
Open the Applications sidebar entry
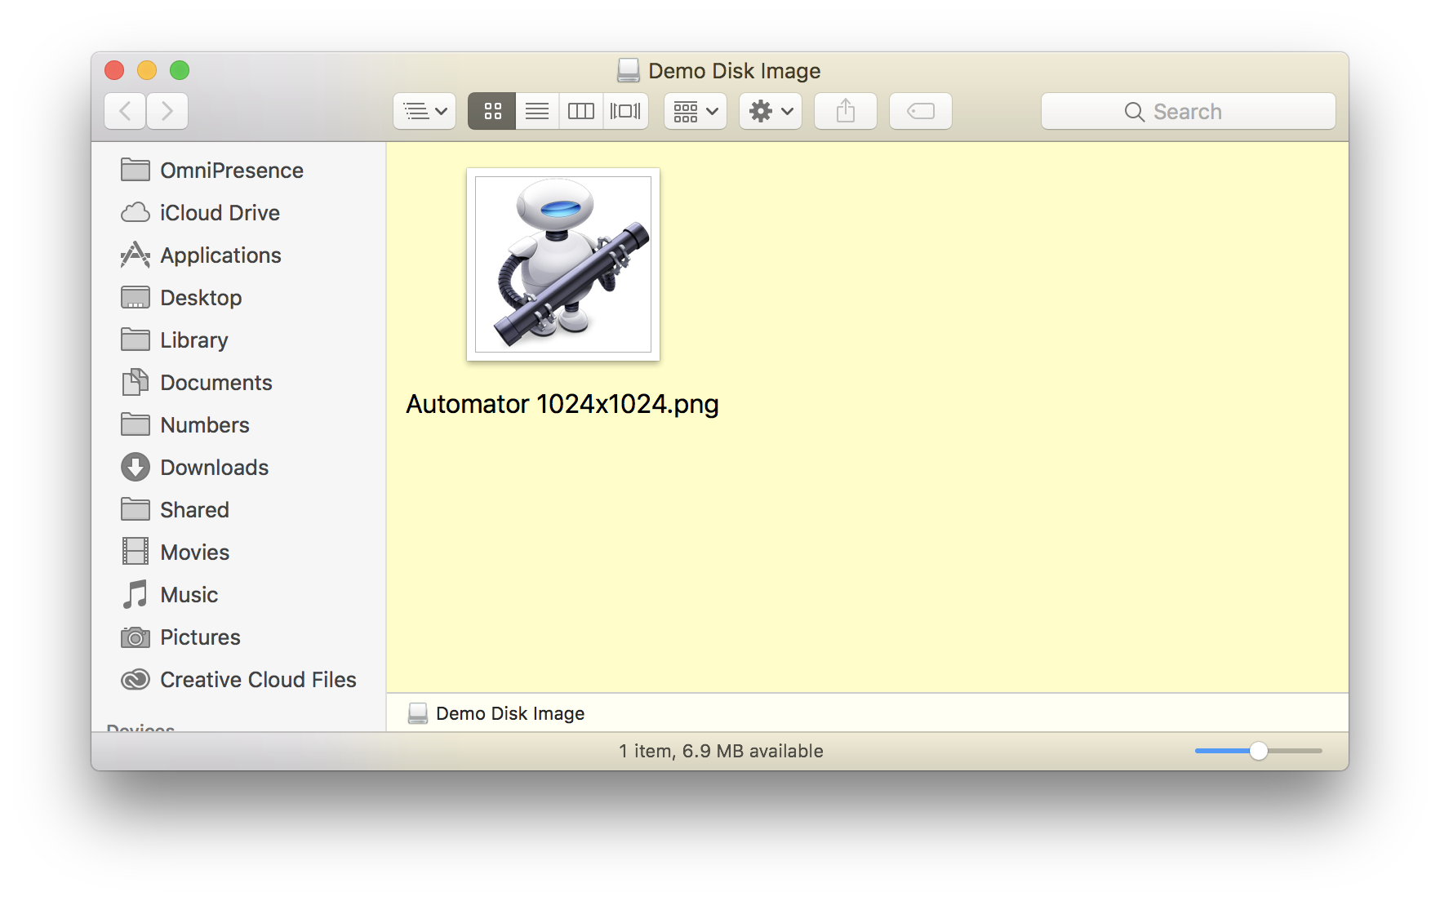coord(220,255)
